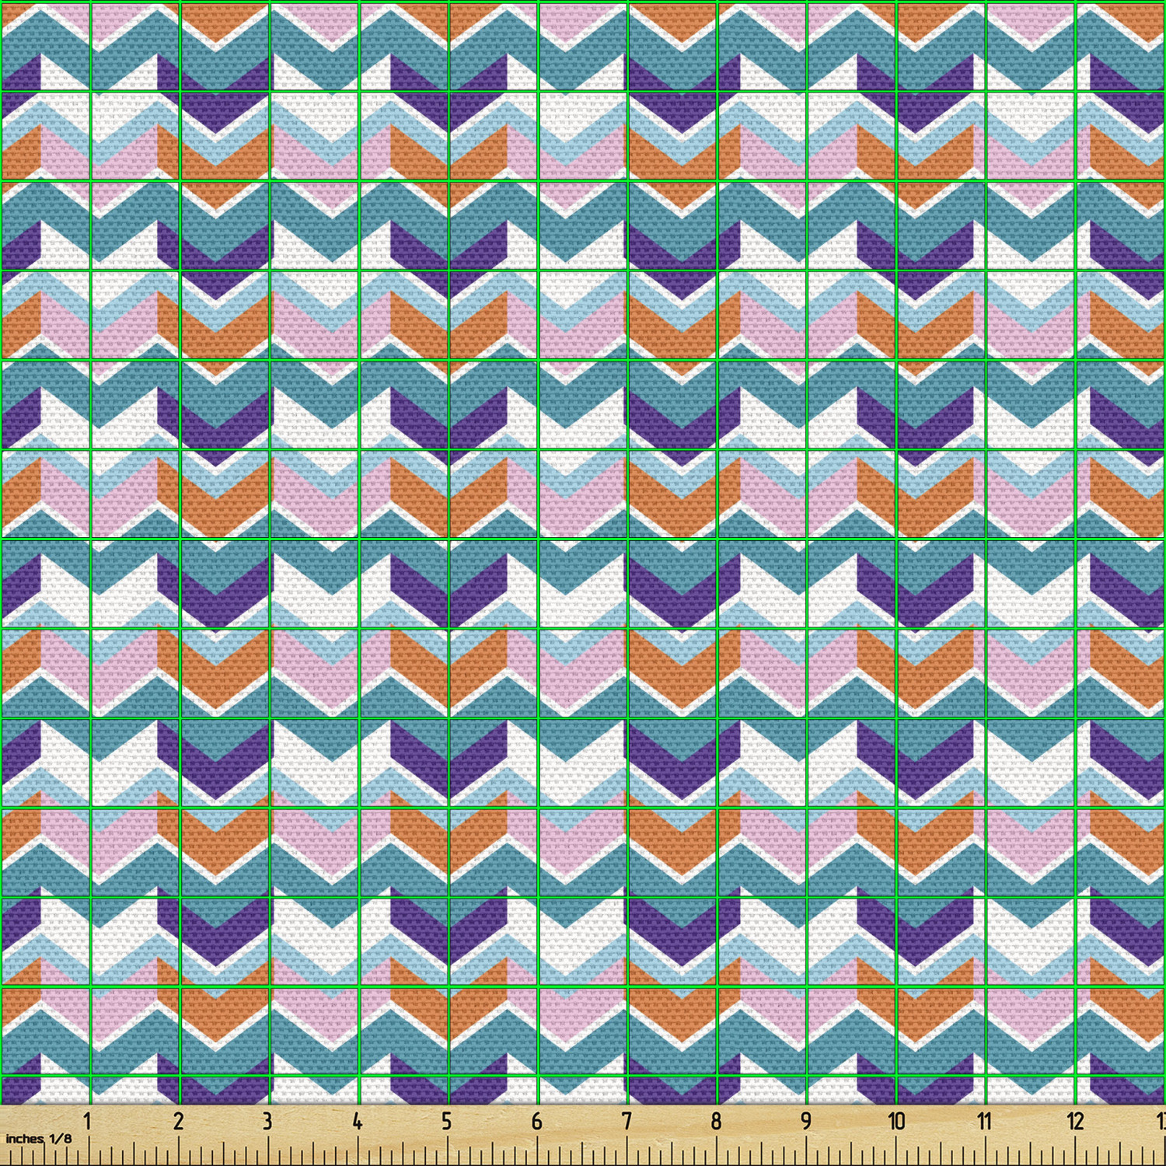1166x1166 pixels.
Task: Select the ruler mark labeled 12
Action: tap(1075, 1121)
